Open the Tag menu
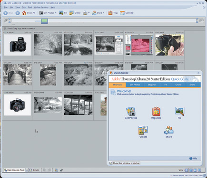 click(24, 8)
